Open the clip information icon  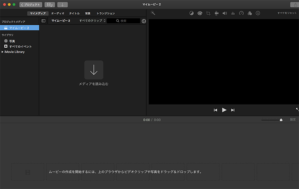(x=258, y=13)
